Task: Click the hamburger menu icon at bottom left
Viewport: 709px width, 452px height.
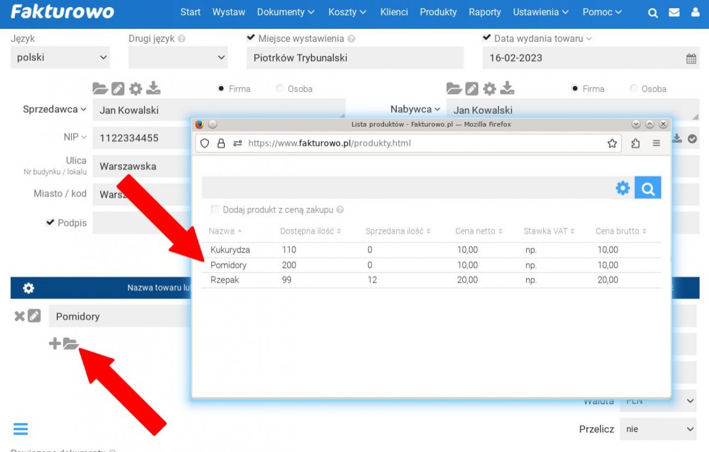Action: point(21,429)
